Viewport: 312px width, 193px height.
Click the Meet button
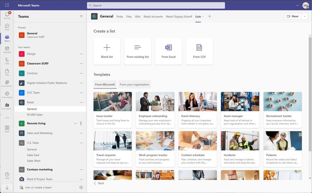[x=293, y=16]
